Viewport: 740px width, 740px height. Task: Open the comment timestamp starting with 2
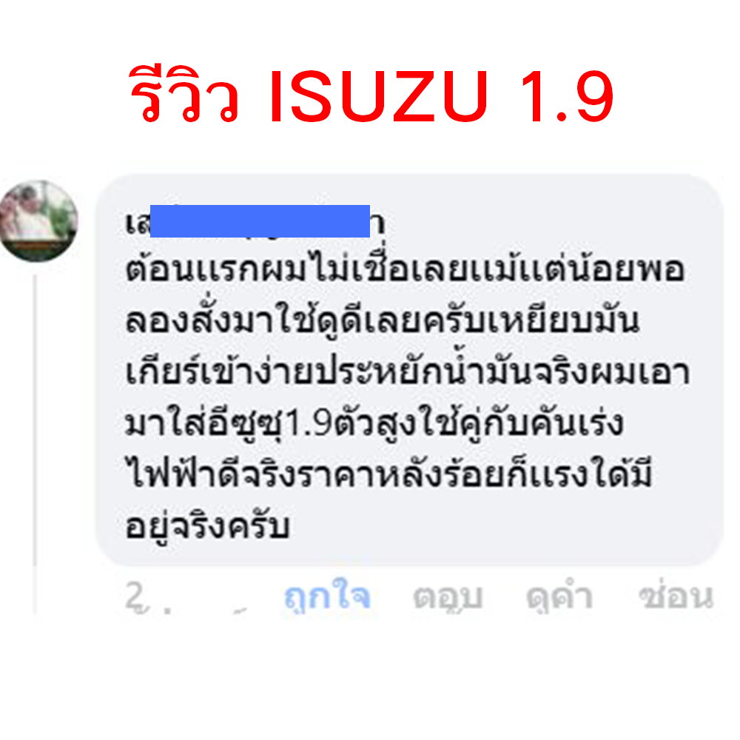(x=147, y=597)
